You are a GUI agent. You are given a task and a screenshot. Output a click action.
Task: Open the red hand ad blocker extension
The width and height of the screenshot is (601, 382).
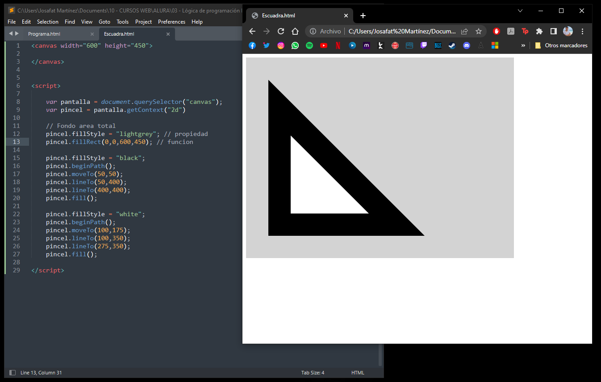pyautogui.click(x=497, y=31)
